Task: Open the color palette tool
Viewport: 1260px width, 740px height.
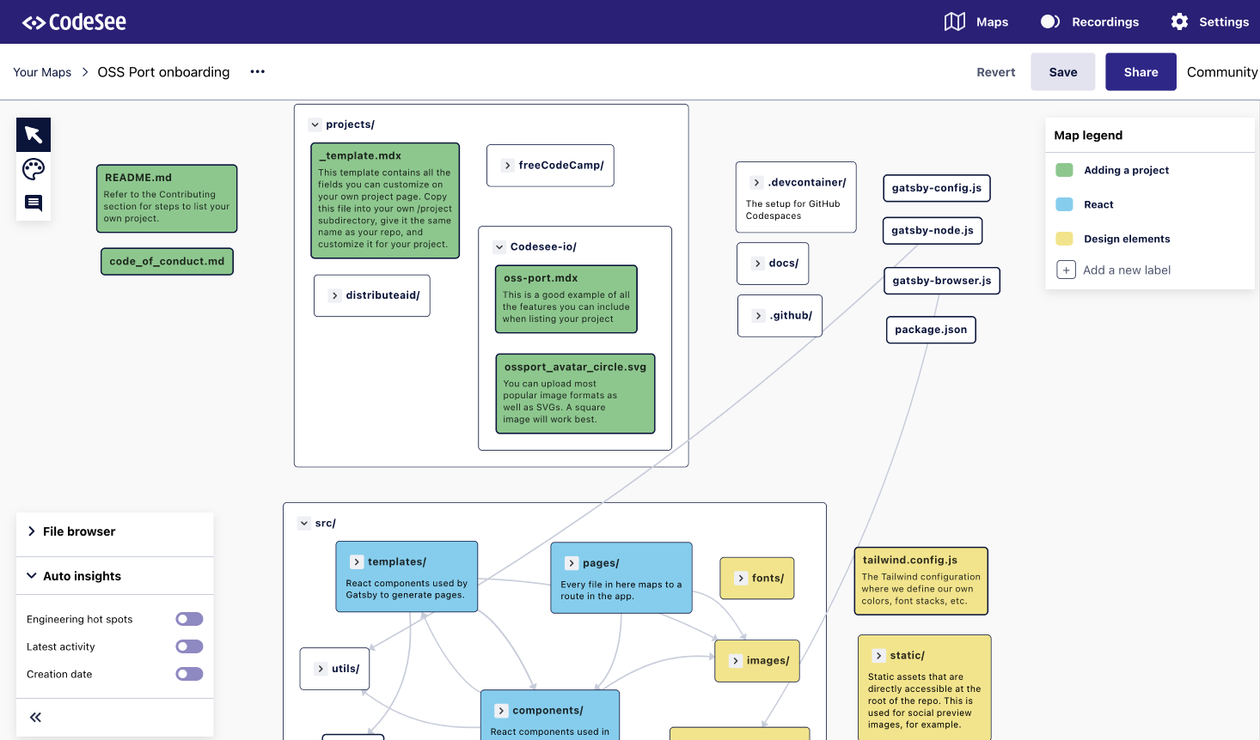Action: (x=33, y=169)
